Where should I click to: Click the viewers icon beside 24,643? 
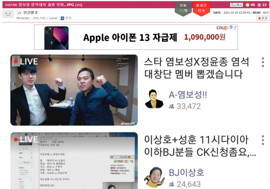[x=172, y=184]
